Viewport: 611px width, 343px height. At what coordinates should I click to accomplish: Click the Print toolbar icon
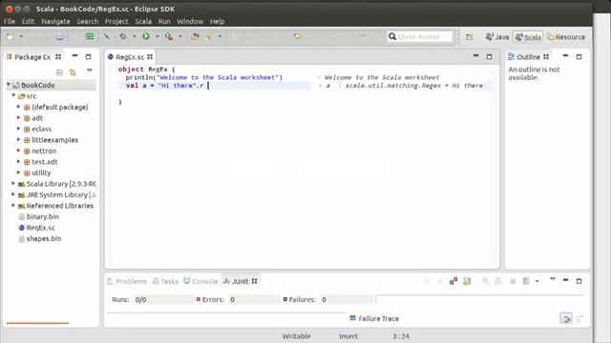click(59, 36)
